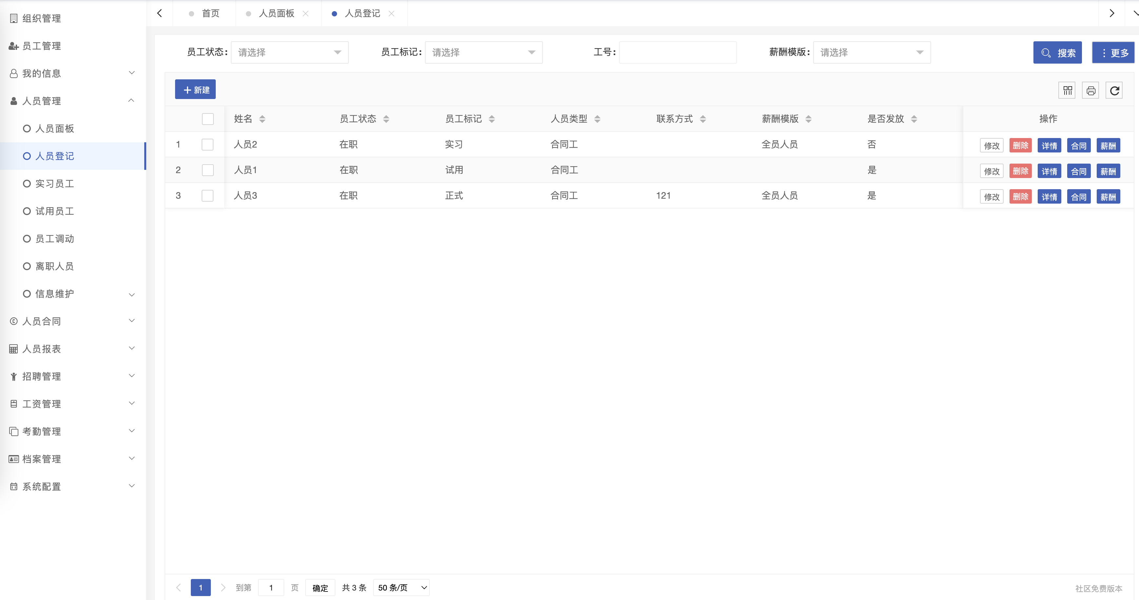Sort by 人员类型 column arrows
This screenshot has height=600, width=1139.
point(597,119)
